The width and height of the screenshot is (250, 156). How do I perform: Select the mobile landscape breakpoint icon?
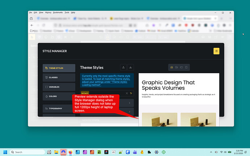(x=182, y=68)
